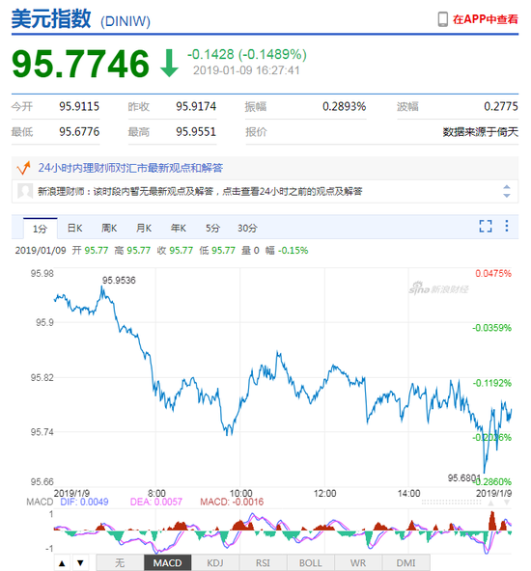Click the 幅 -0.15% info readout
This screenshot has width=531, height=571.
click(x=287, y=251)
